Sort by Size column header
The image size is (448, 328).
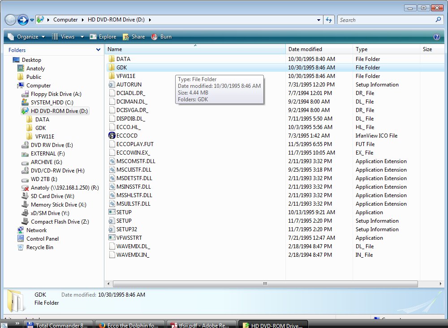point(432,49)
